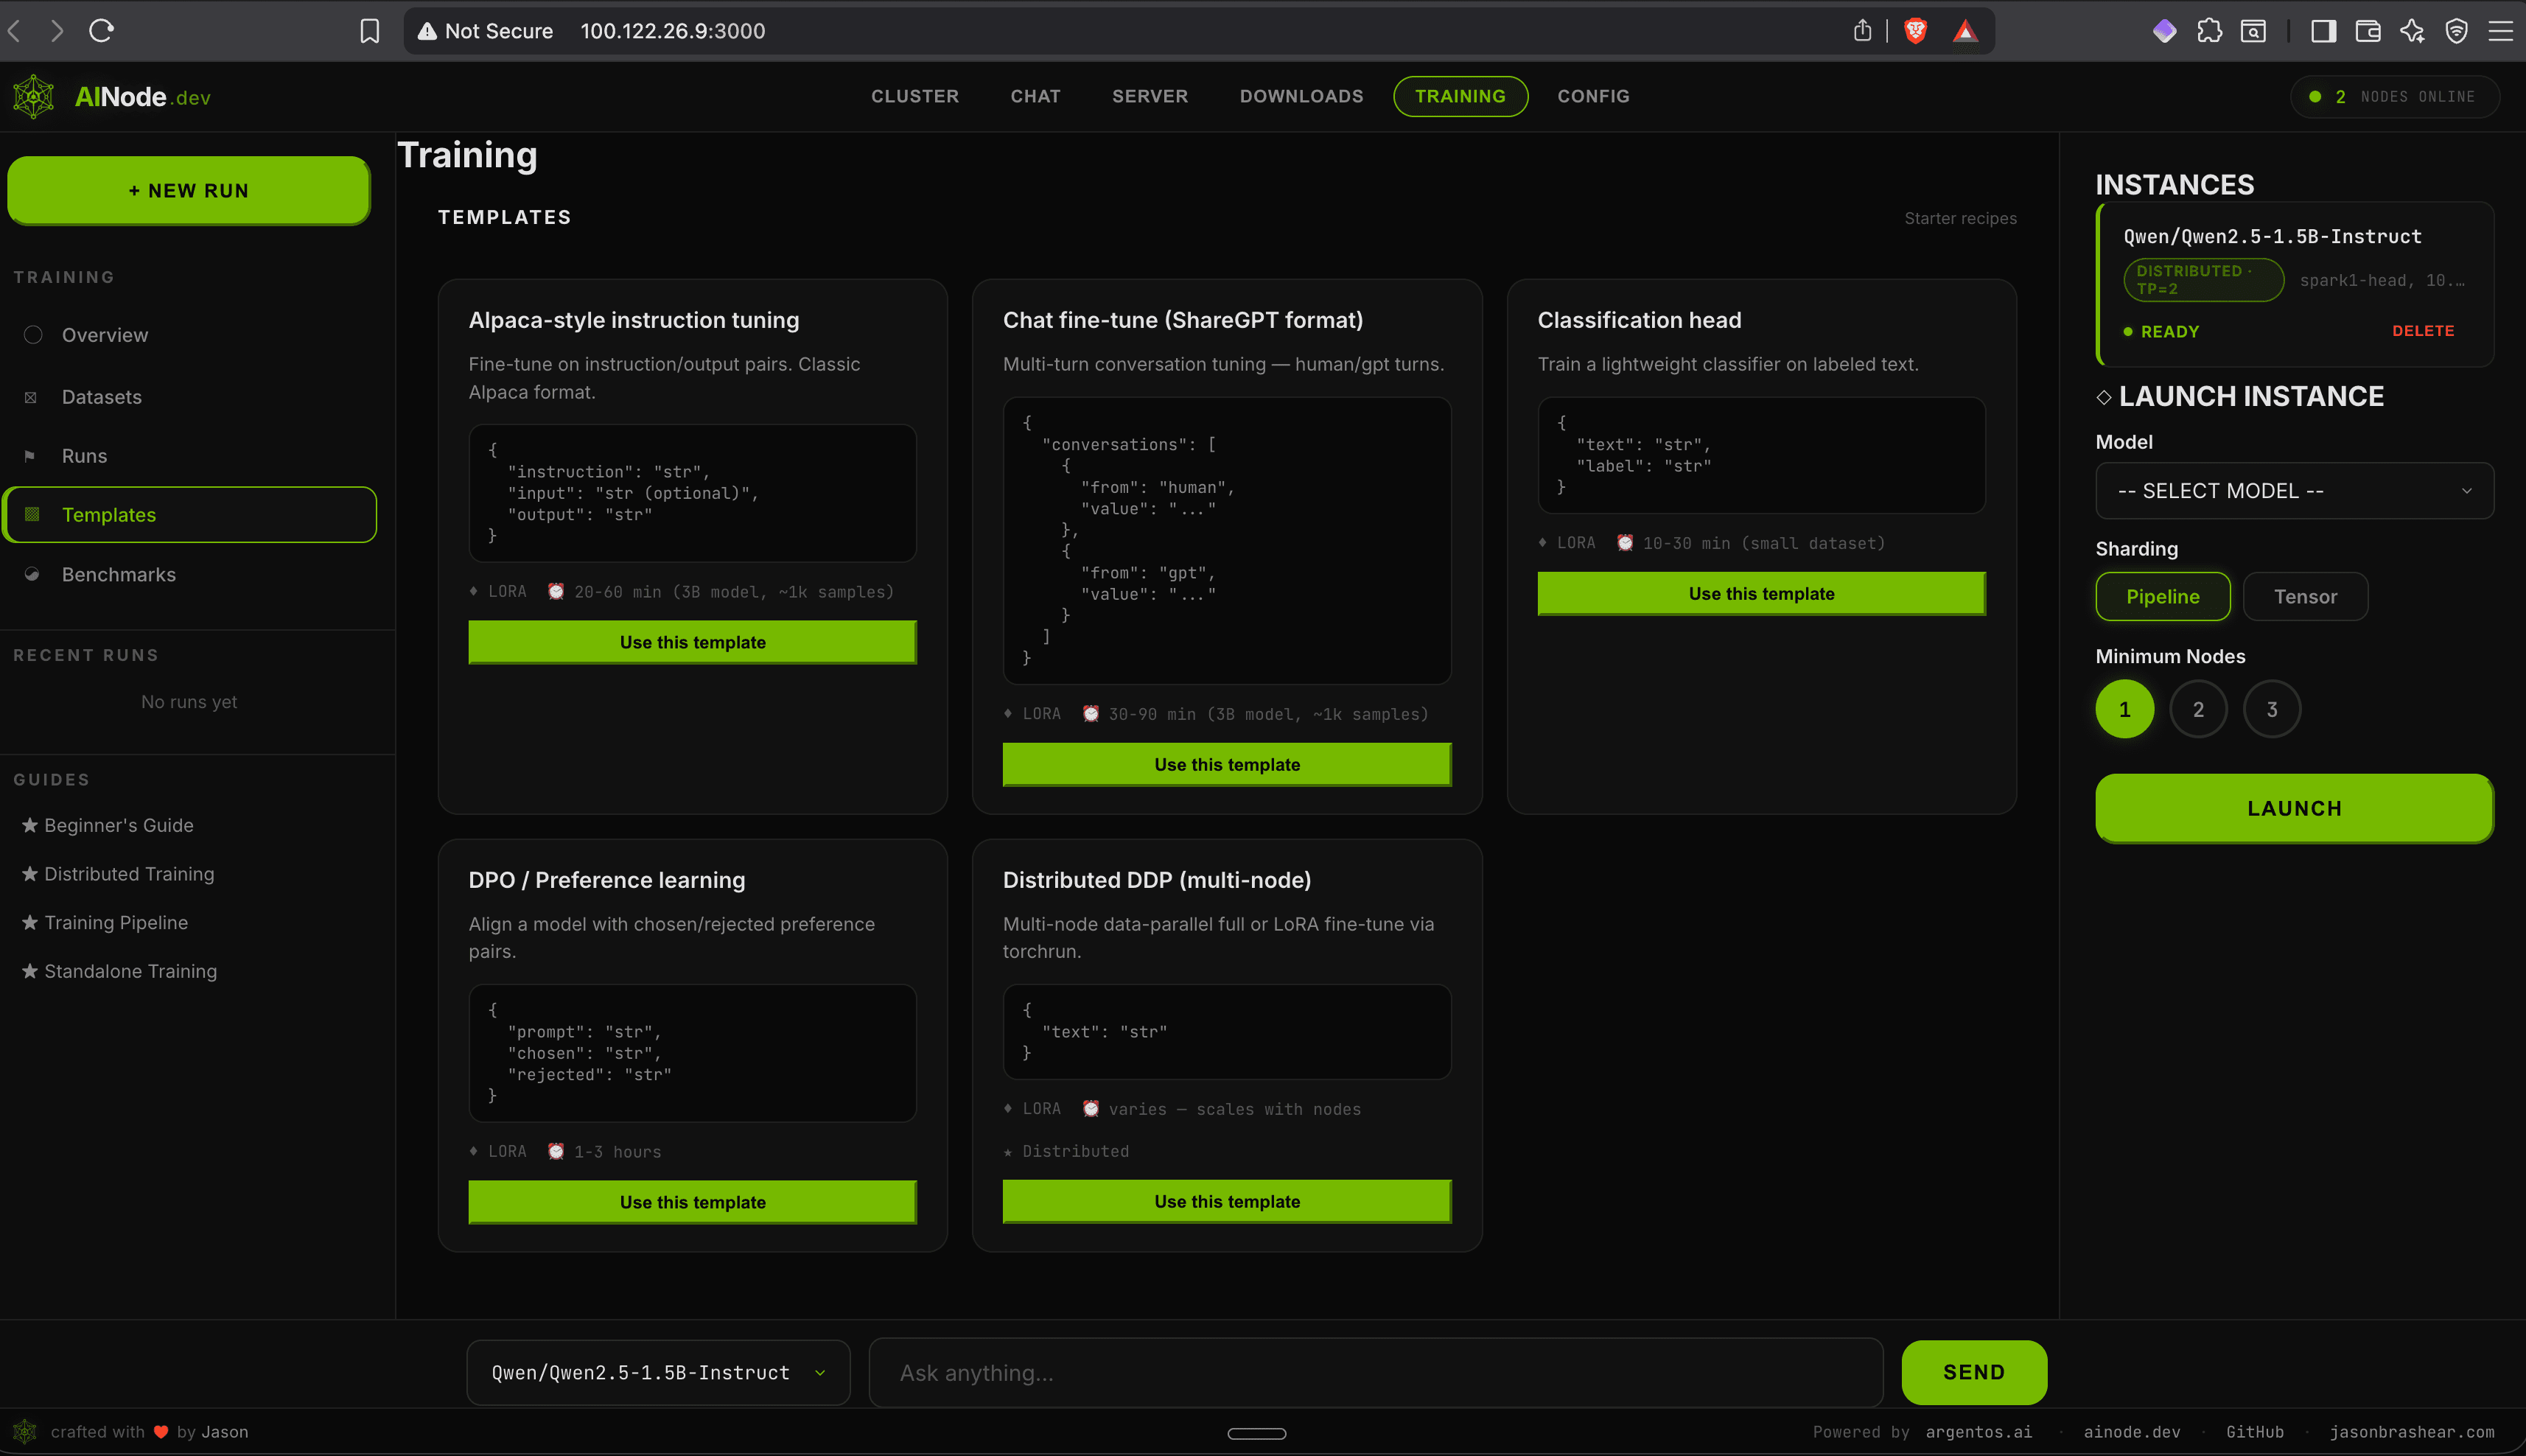Image resolution: width=2526 pixels, height=1456 pixels.
Task: Open the extensions puzzle-piece icon
Action: coord(2209,31)
